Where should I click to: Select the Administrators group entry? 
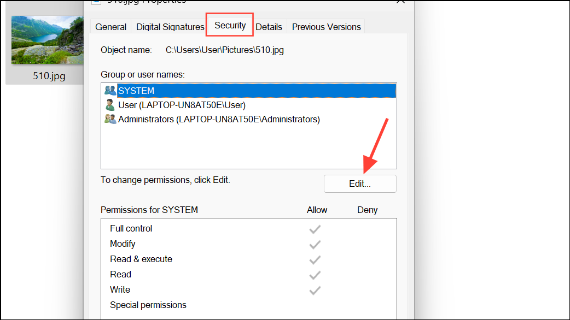click(x=249, y=119)
